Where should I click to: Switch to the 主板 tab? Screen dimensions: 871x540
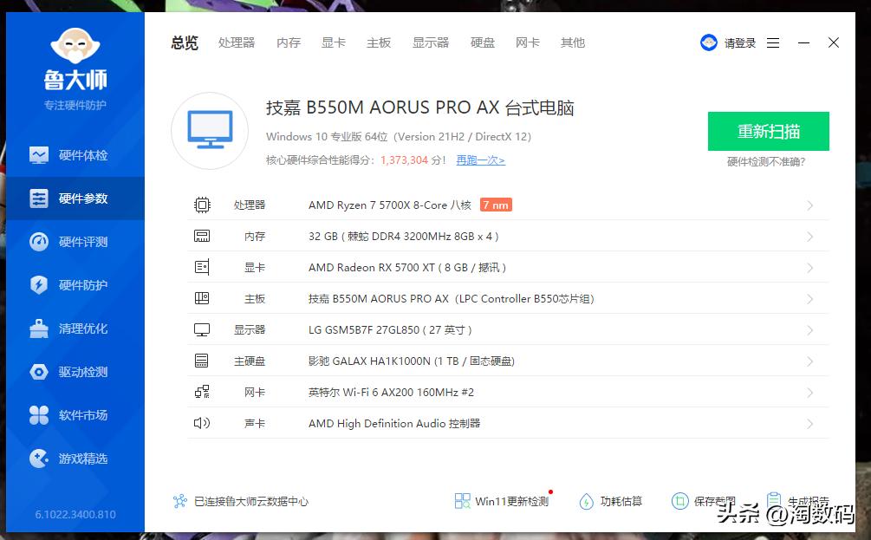click(x=379, y=42)
